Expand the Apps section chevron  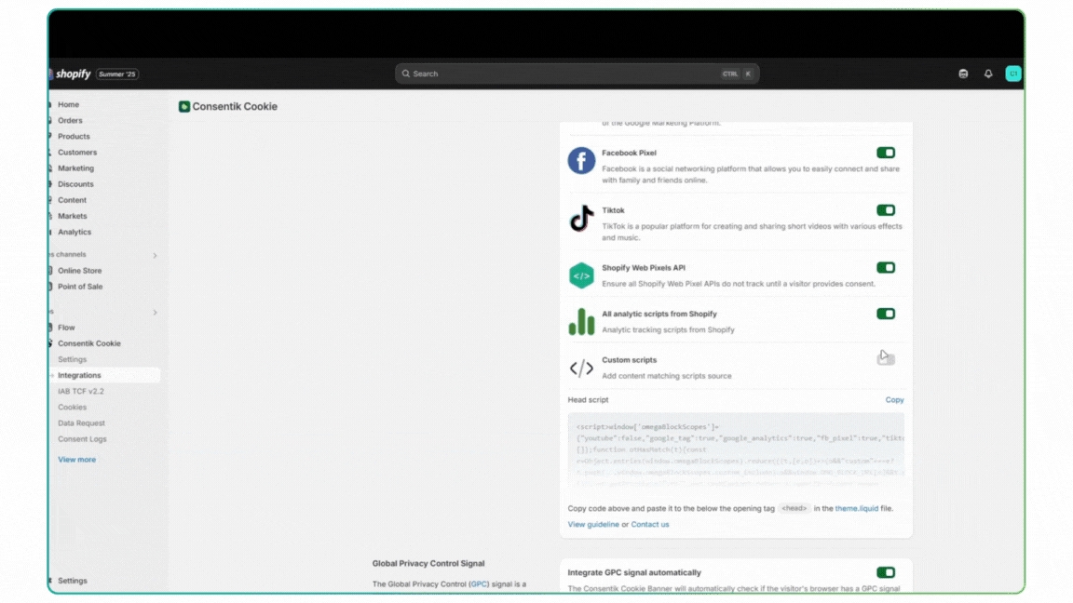pos(155,313)
